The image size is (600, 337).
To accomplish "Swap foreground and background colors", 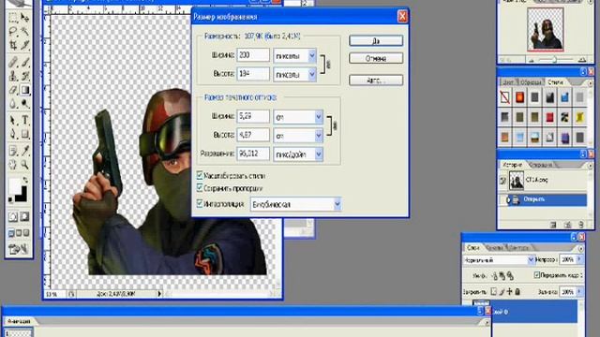I will tap(25, 179).
